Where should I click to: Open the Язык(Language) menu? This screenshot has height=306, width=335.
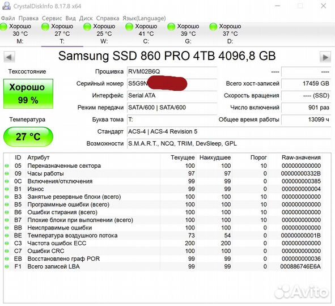click(x=144, y=18)
